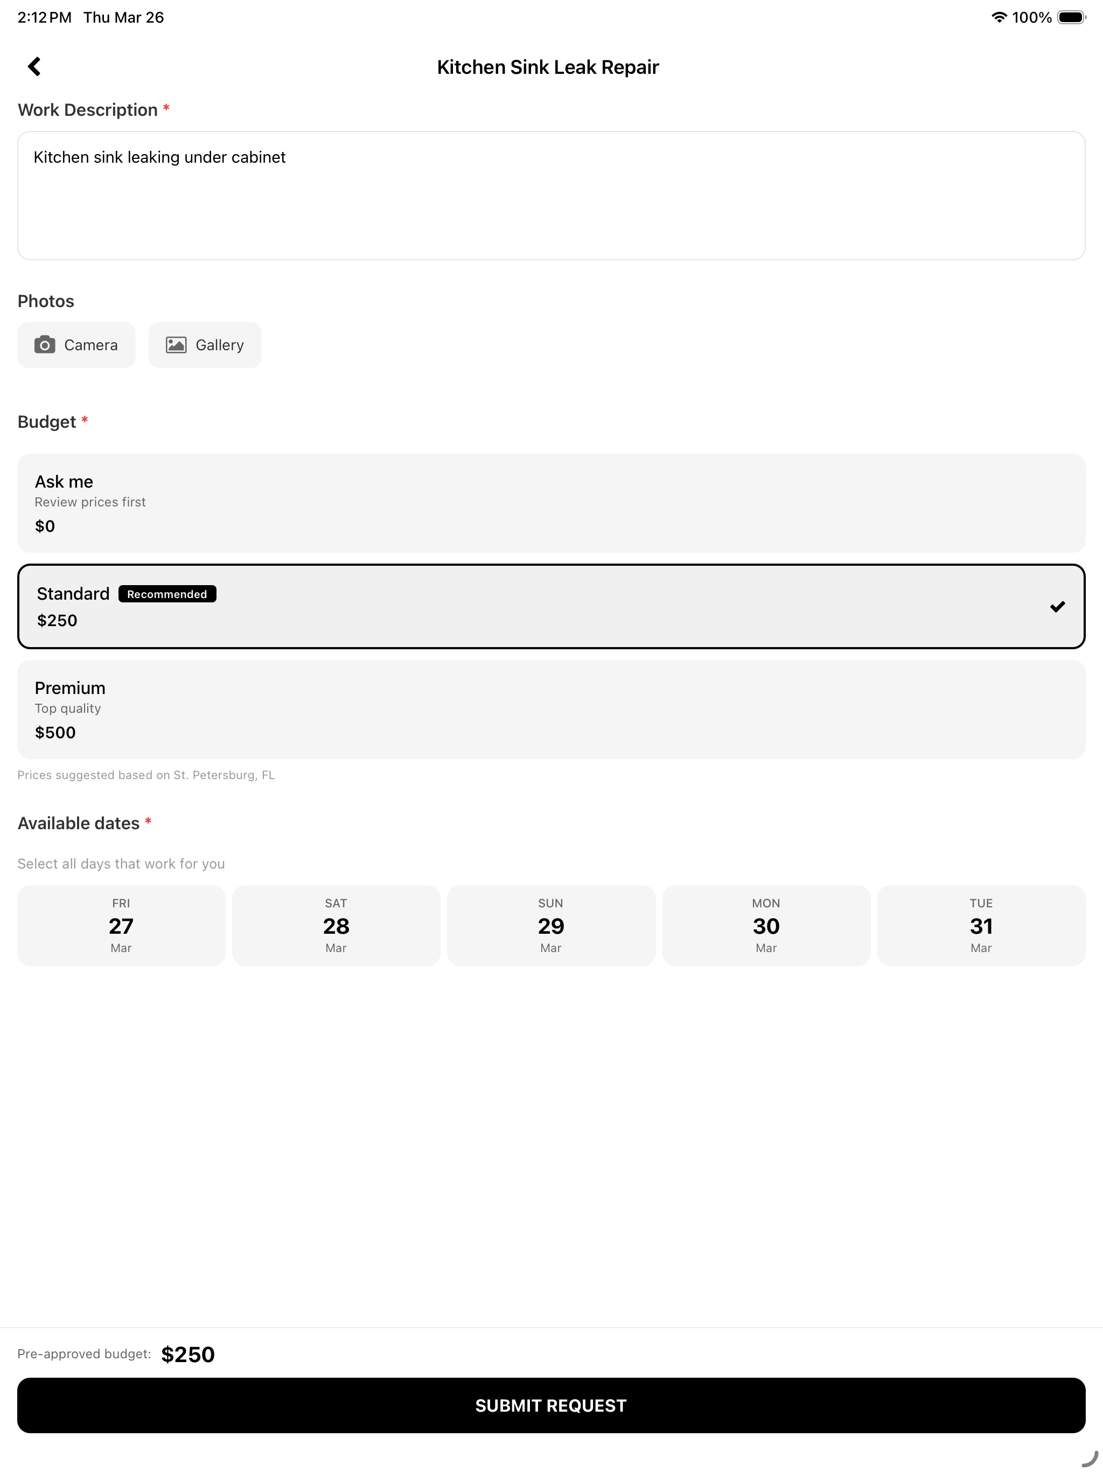Click the 100% battery percentage text
Viewport: 1103px width, 1472px height.
pyautogui.click(x=1032, y=17)
